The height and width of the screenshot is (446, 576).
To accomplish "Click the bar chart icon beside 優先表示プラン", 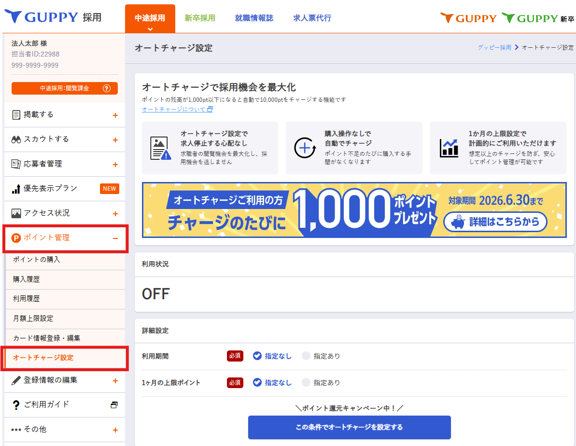I will pos(16,189).
